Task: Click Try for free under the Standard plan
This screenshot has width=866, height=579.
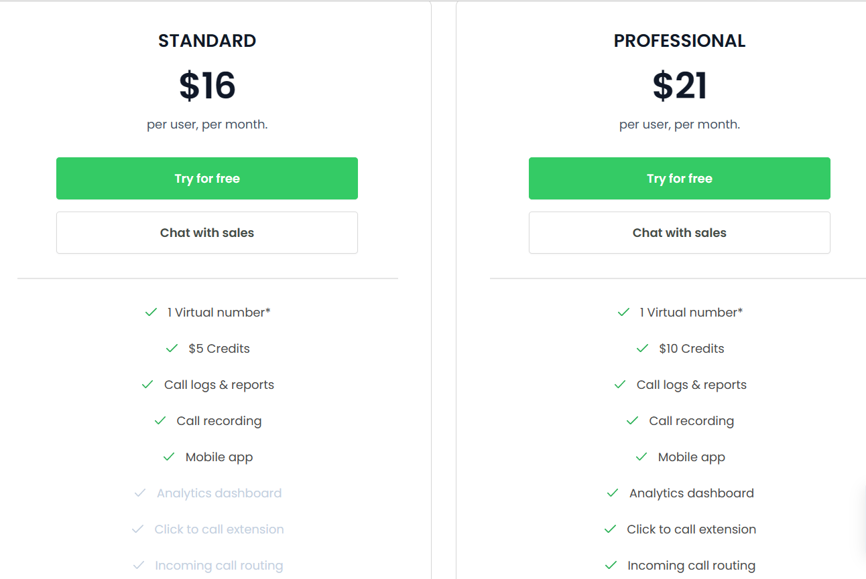Action: (206, 178)
